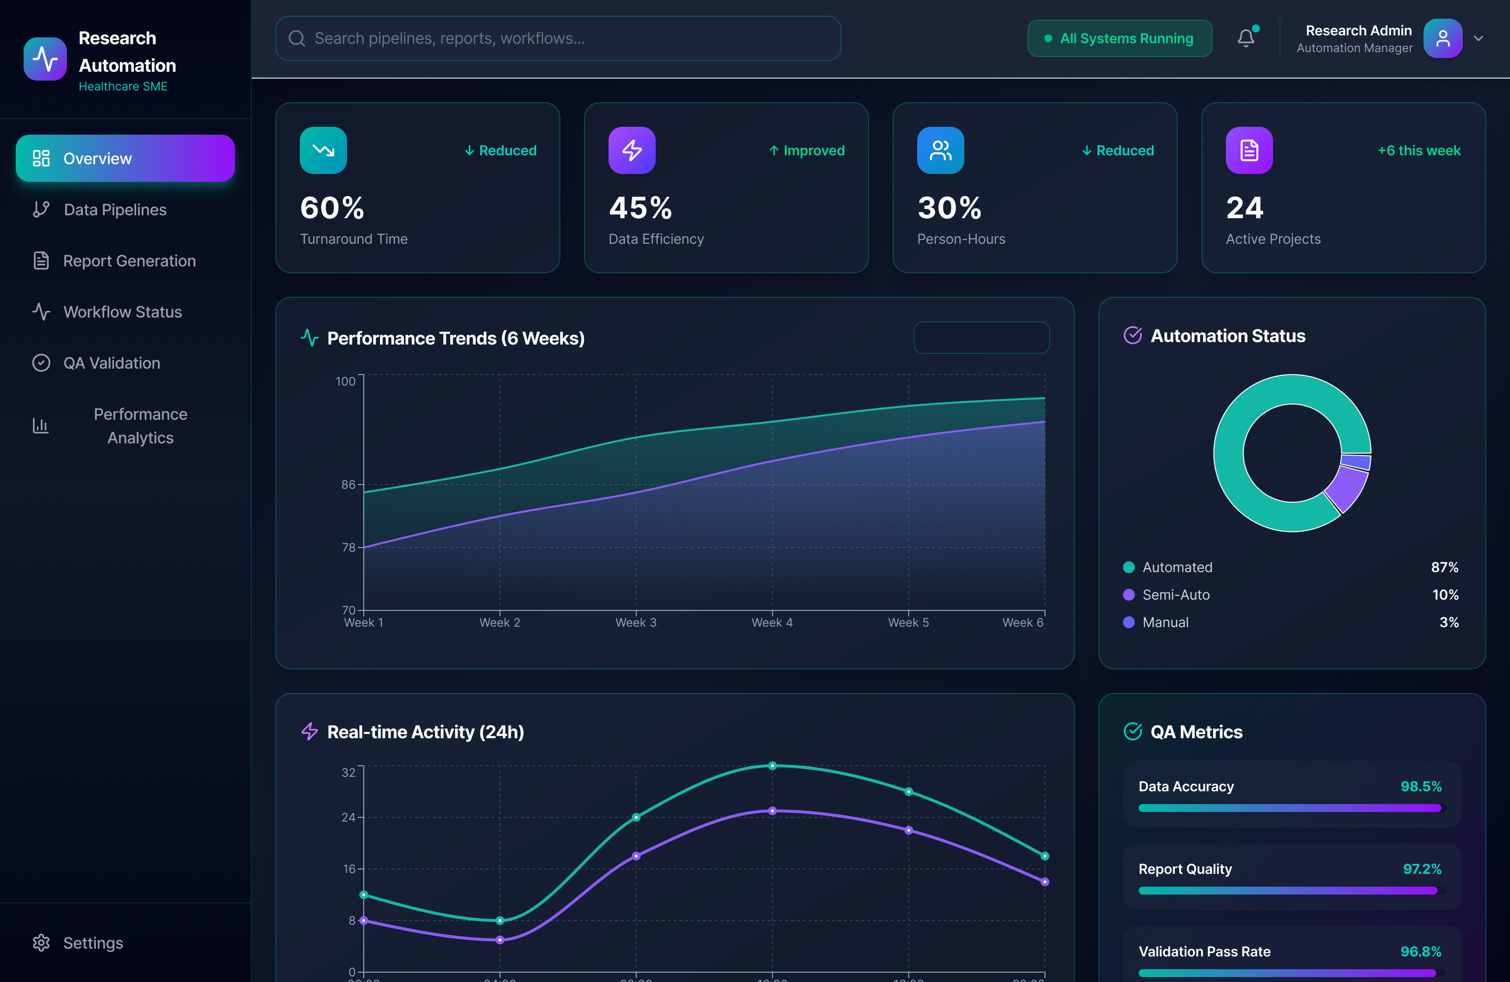
Task: Open the Performance Trends time range selector
Action: 981,338
